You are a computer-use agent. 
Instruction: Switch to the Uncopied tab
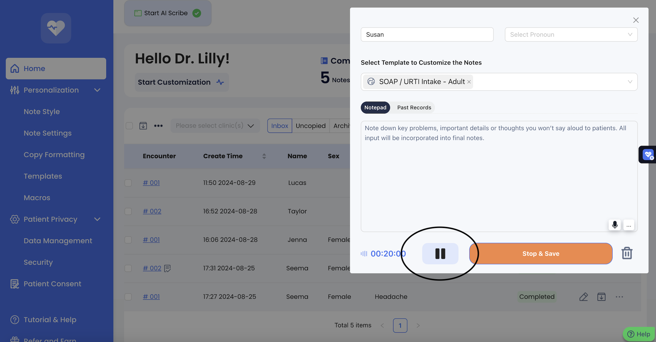click(x=310, y=126)
